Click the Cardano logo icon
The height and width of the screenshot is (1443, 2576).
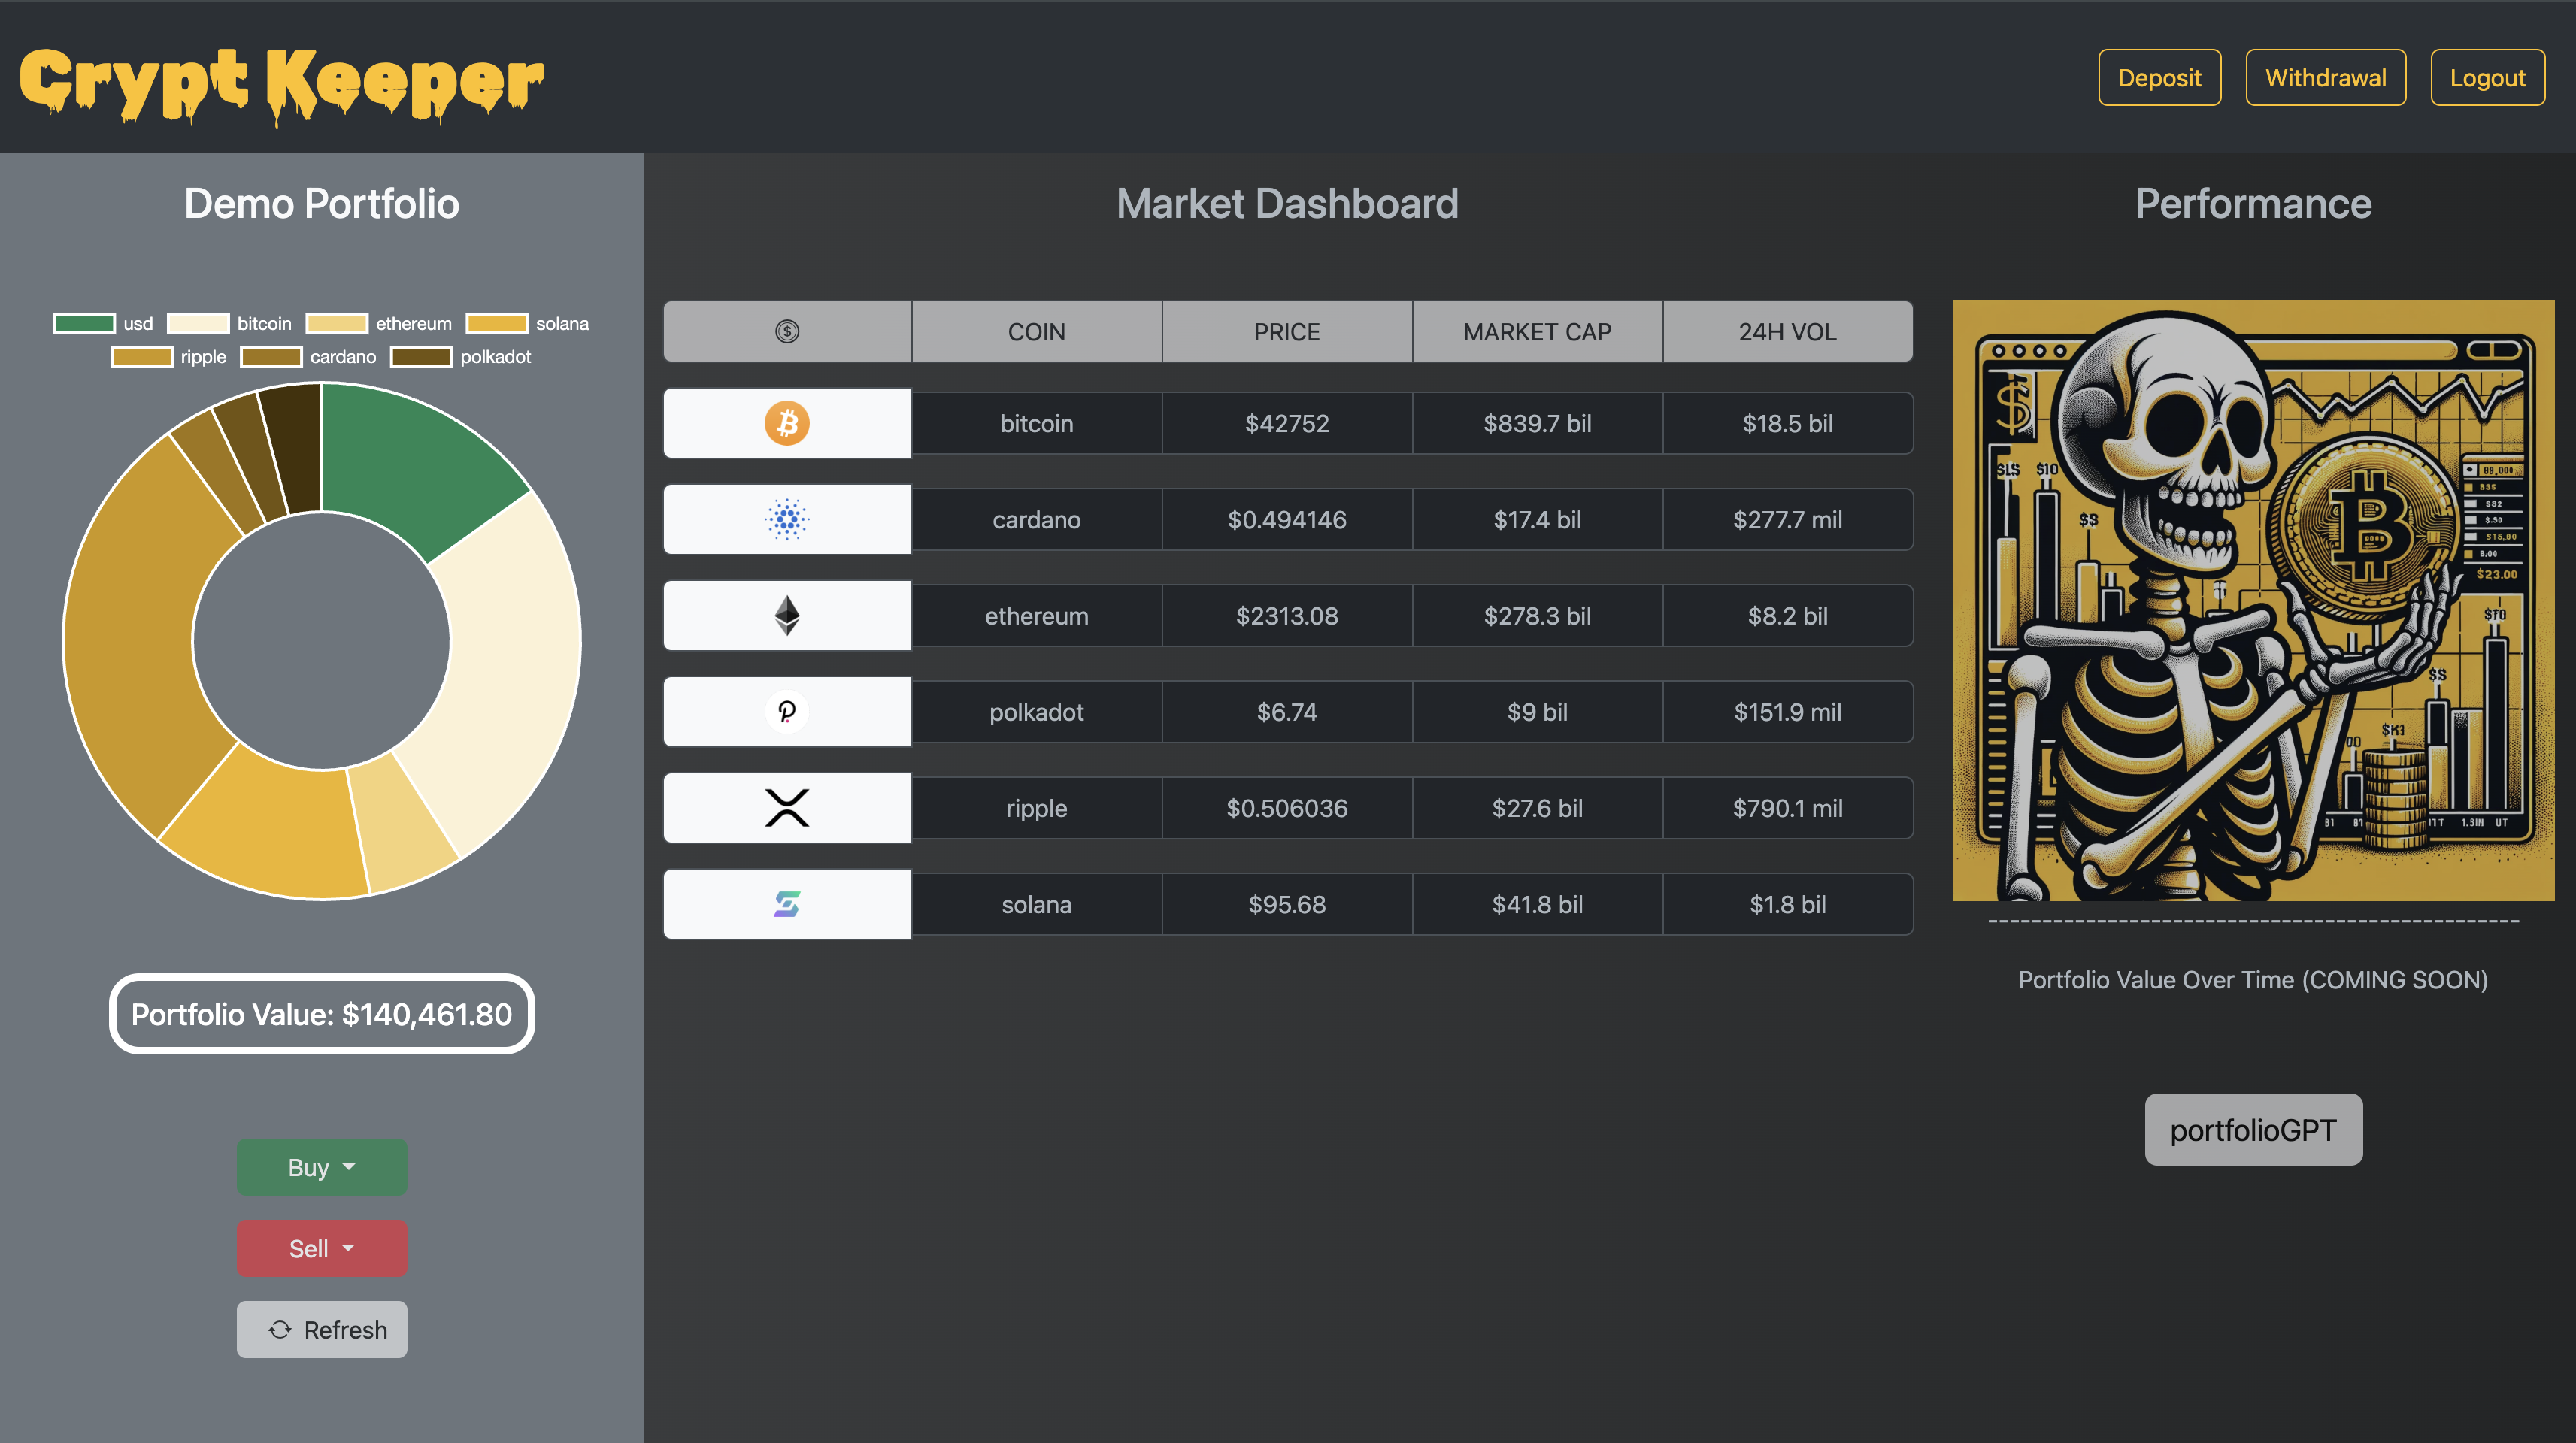pyautogui.click(x=787, y=519)
